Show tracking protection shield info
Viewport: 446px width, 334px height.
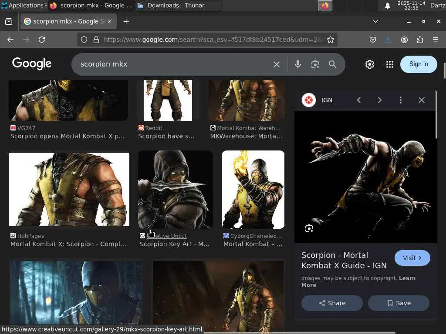[x=84, y=40]
